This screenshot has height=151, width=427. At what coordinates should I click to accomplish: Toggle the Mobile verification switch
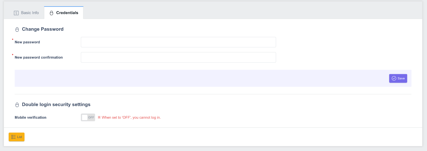pyautogui.click(x=88, y=118)
